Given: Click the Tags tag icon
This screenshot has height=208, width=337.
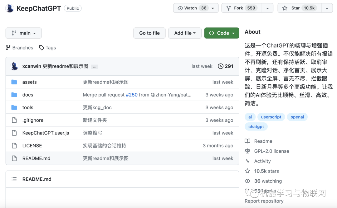Looking at the screenshot, I should point(42,48).
